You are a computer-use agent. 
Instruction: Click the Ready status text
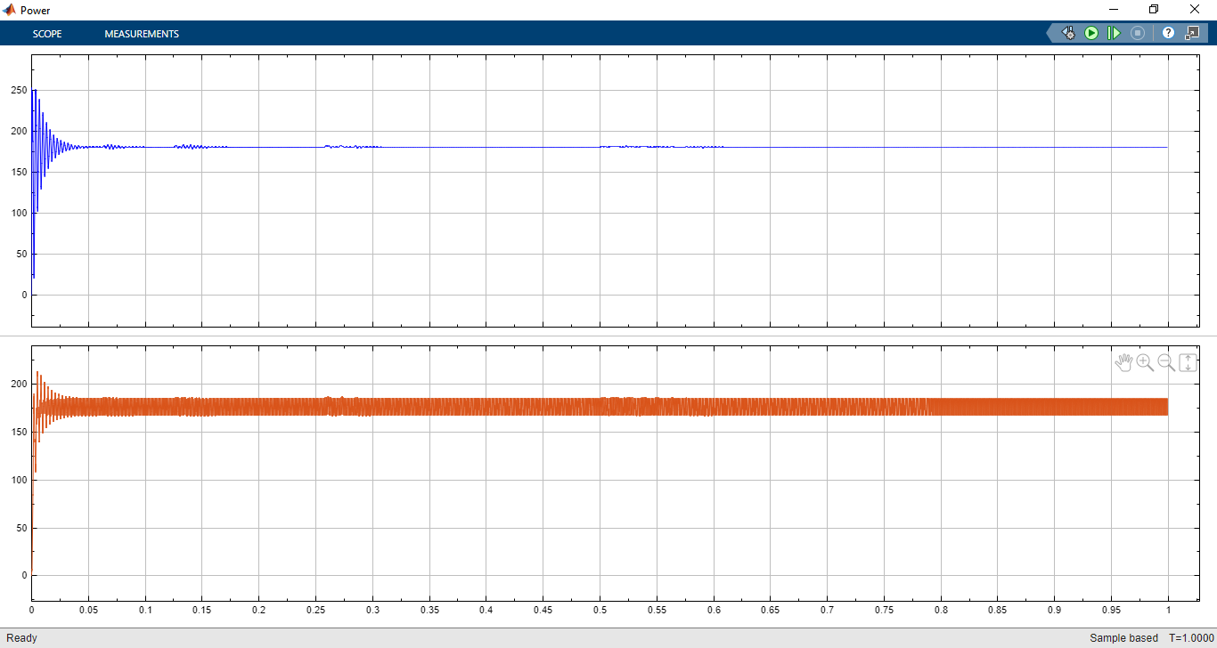coord(22,638)
